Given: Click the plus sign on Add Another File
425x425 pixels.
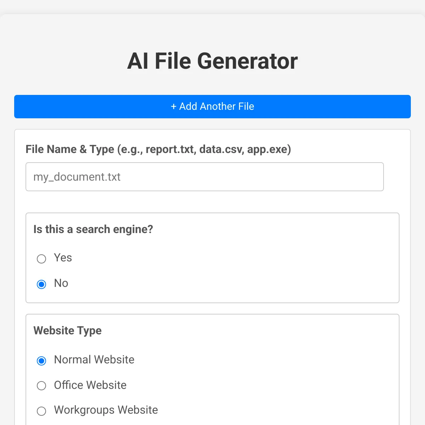Looking at the screenshot, I should click(x=174, y=107).
